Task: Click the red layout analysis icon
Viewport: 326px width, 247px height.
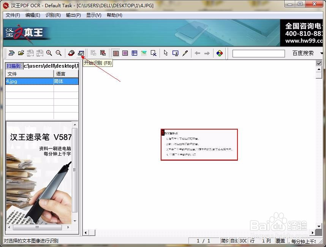Action: [x=71, y=53]
